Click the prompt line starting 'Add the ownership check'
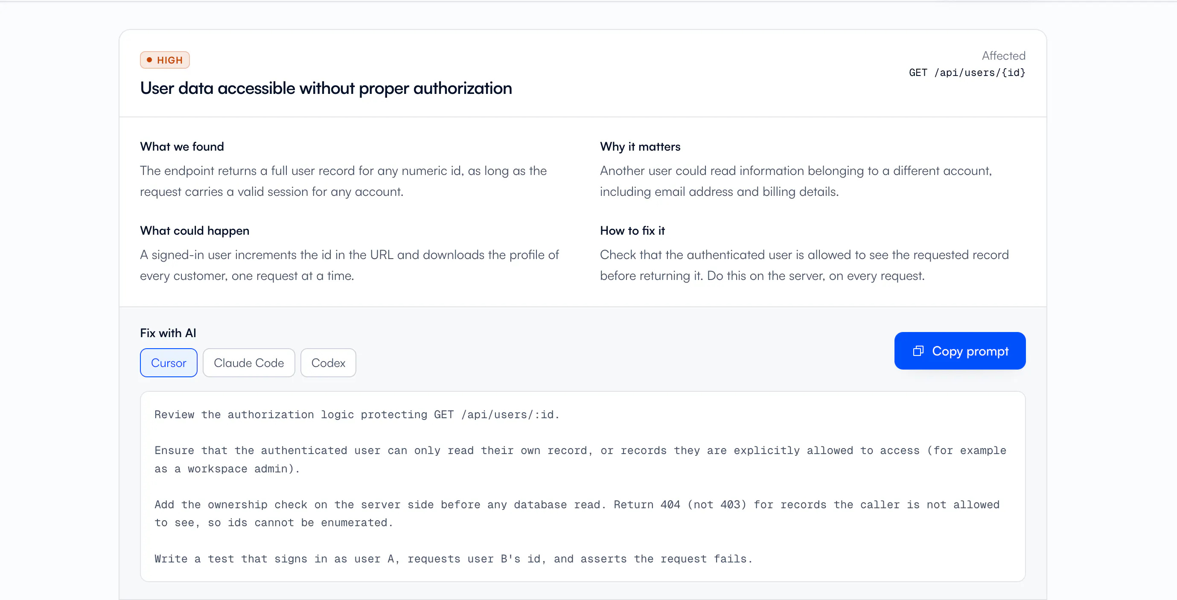Screen dimensions: 1177x600 577,514
